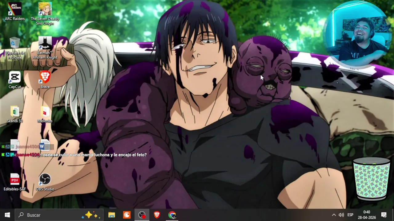Click the search sparkle highlights icon

tap(90, 215)
